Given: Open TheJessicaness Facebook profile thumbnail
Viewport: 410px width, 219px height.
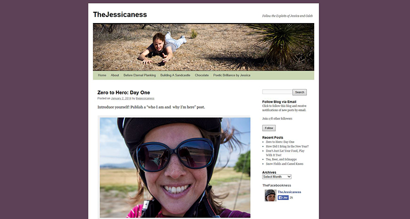Looking at the screenshot, I should tap(271, 195).
